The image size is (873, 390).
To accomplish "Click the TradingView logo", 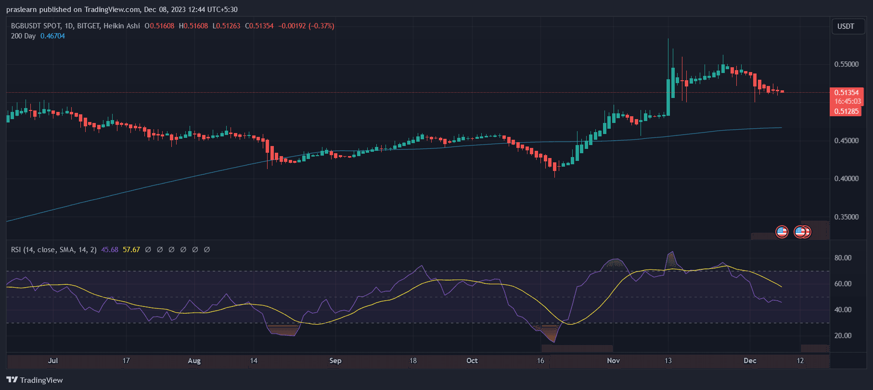I will (35, 380).
